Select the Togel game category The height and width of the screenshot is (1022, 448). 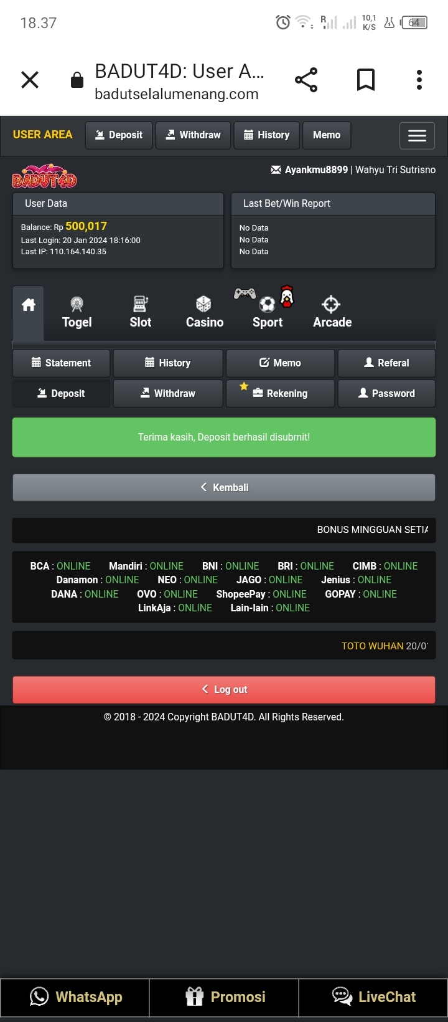[x=77, y=312]
